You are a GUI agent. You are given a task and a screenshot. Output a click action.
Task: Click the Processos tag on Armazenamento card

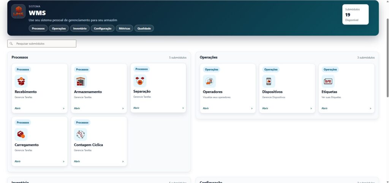pos(82,70)
